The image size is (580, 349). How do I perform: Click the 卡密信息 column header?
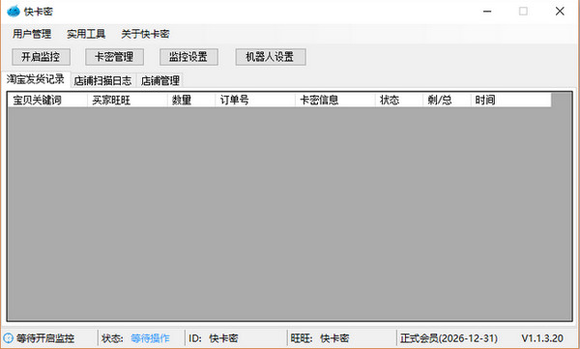334,100
